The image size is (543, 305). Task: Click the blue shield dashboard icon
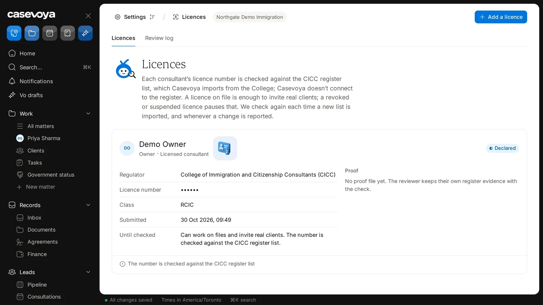click(14, 33)
